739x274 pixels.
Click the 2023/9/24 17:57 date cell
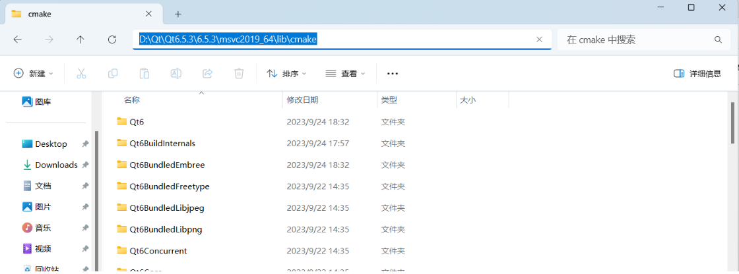click(317, 143)
